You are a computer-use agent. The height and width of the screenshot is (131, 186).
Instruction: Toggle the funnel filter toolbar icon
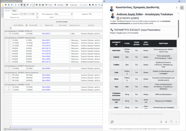pyautogui.click(x=21, y=5)
